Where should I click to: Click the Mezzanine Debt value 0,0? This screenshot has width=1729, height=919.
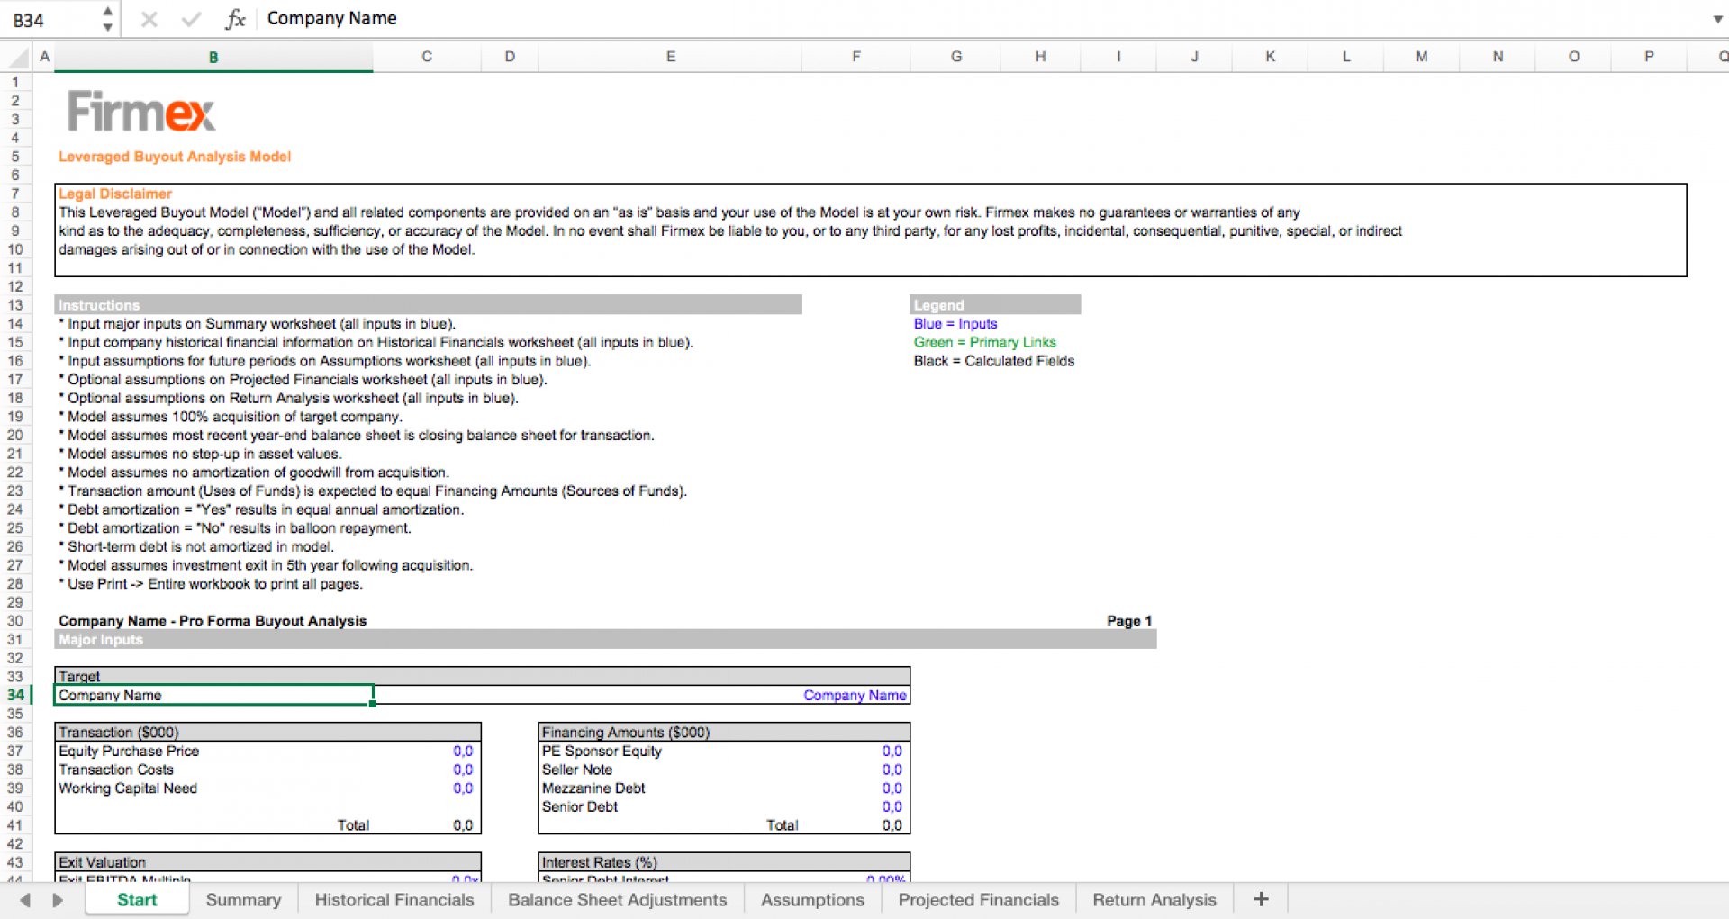[892, 788]
